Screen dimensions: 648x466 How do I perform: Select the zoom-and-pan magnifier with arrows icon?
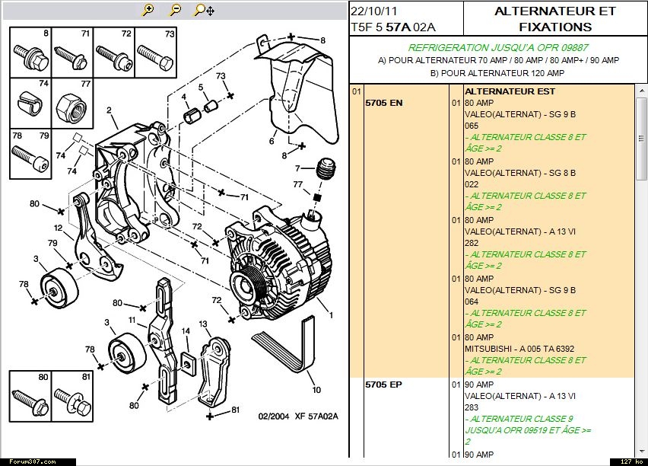203,10
